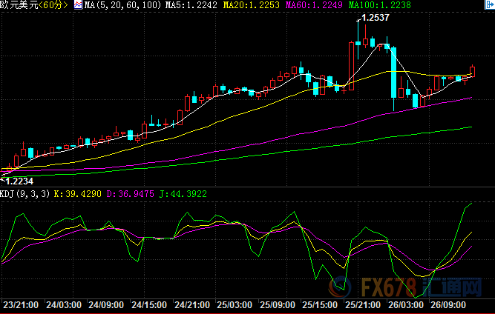Click the 25/09:00 time axis label

(277, 305)
